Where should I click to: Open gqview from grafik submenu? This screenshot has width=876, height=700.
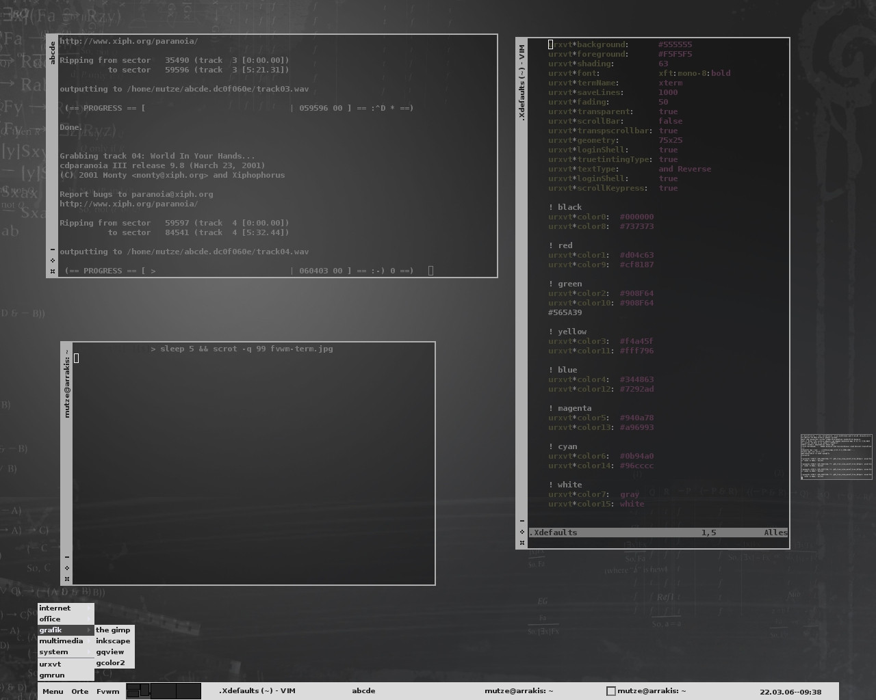click(x=114, y=651)
